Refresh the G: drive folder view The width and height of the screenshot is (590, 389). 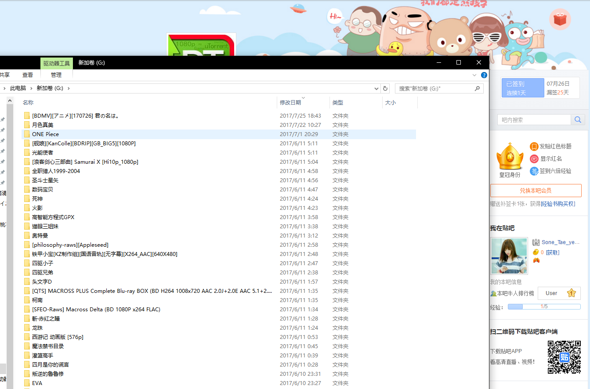(385, 88)
